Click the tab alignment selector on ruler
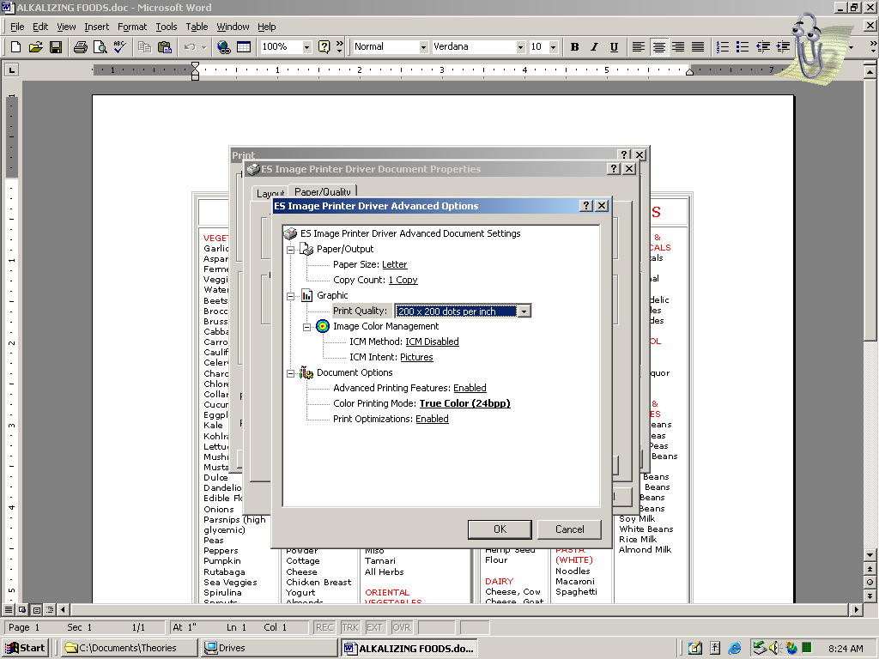 coord(11,70)
